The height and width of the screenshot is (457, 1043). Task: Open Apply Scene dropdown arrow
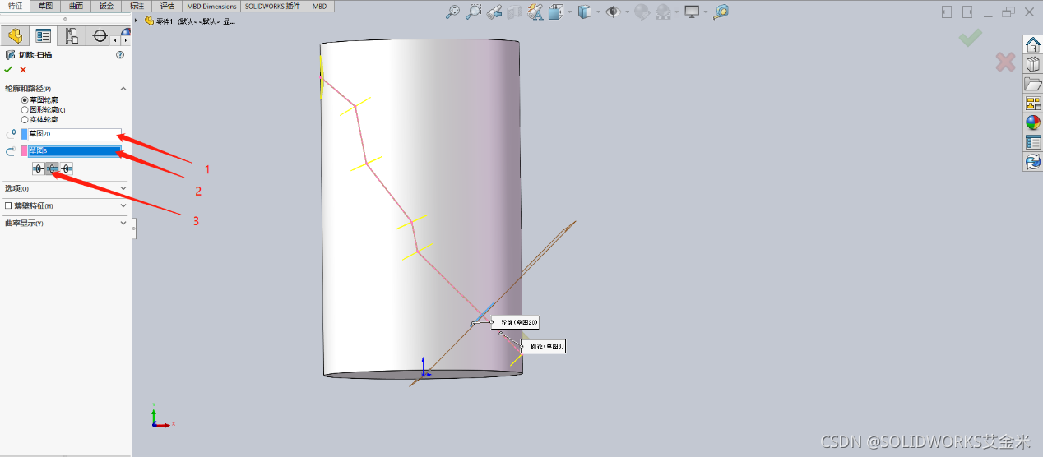click(x=675, y=12)
